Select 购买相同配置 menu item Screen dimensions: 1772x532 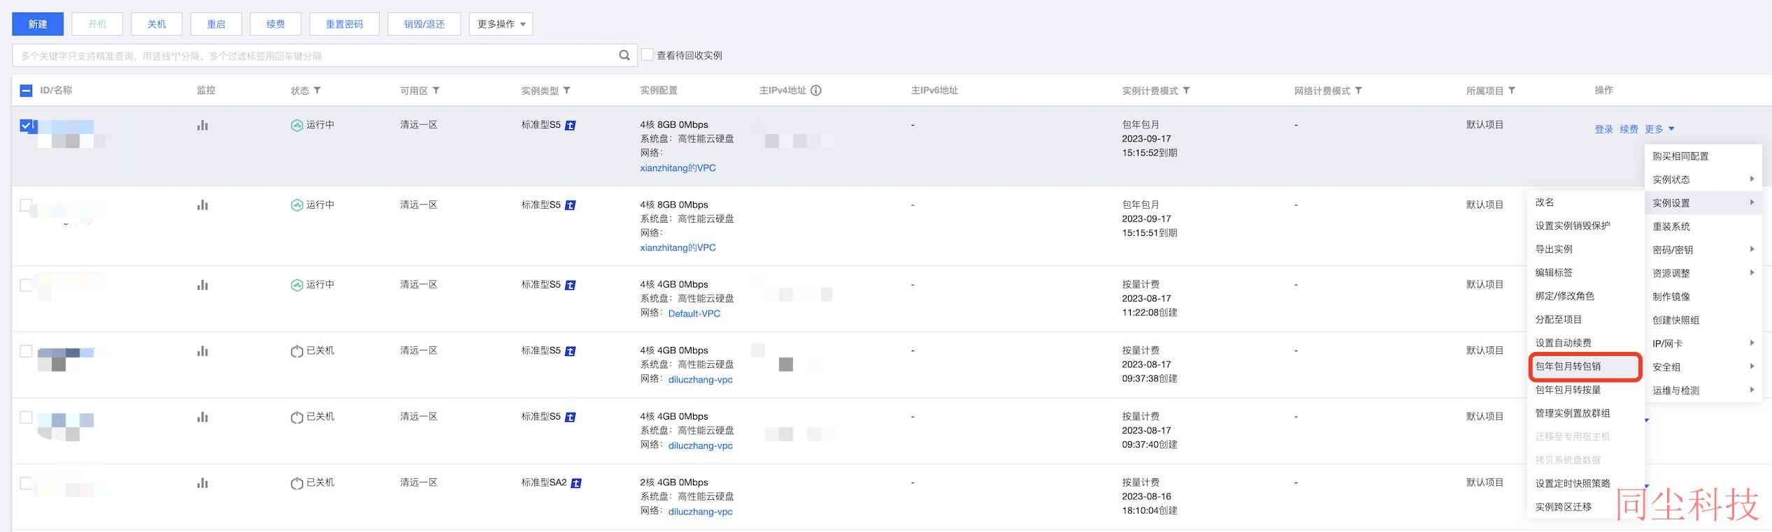(x=1703, y=156)
